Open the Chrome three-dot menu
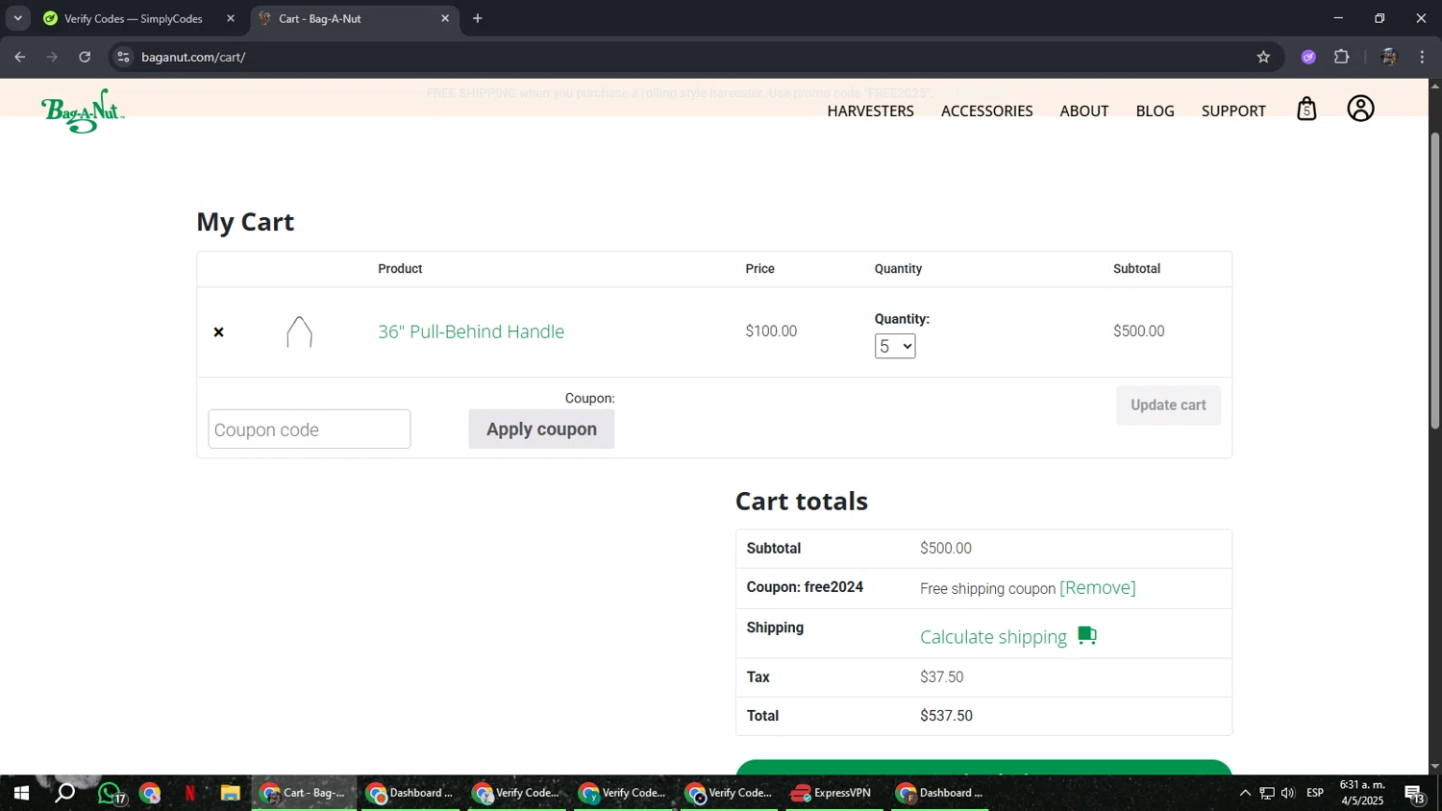Viewport: 1442px width, 811px height. click(x=1422, y=57)
